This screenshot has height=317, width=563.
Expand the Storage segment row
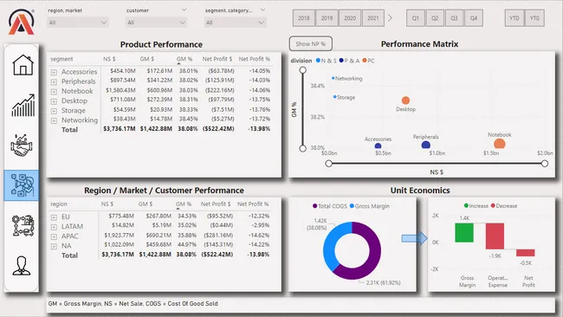(54, 111)
